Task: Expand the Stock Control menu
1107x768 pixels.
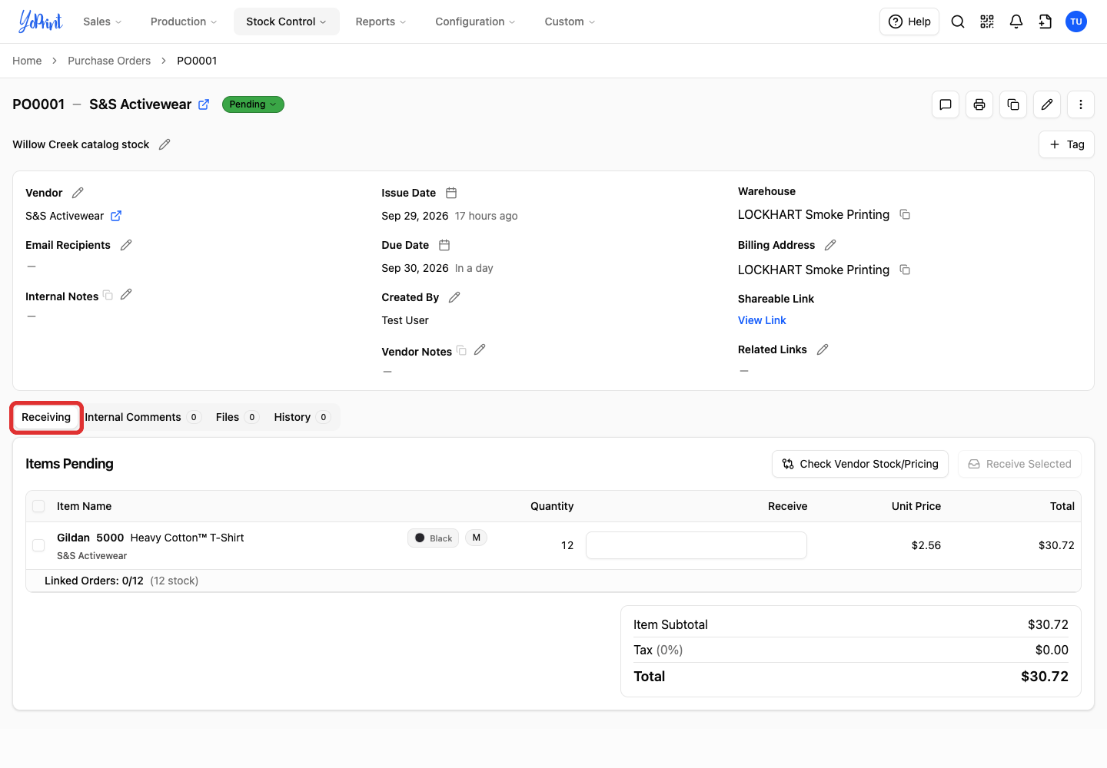Action: 287,22
